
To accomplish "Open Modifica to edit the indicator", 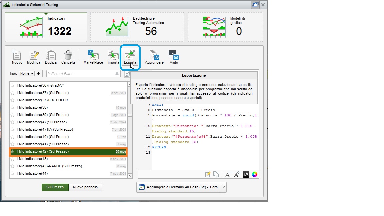I will (34, 56).
